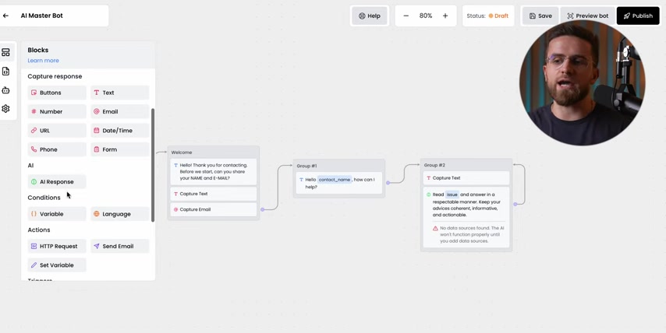This screenshot has width=666, height=333.
Task: Open the Help button
Action: 370,16
